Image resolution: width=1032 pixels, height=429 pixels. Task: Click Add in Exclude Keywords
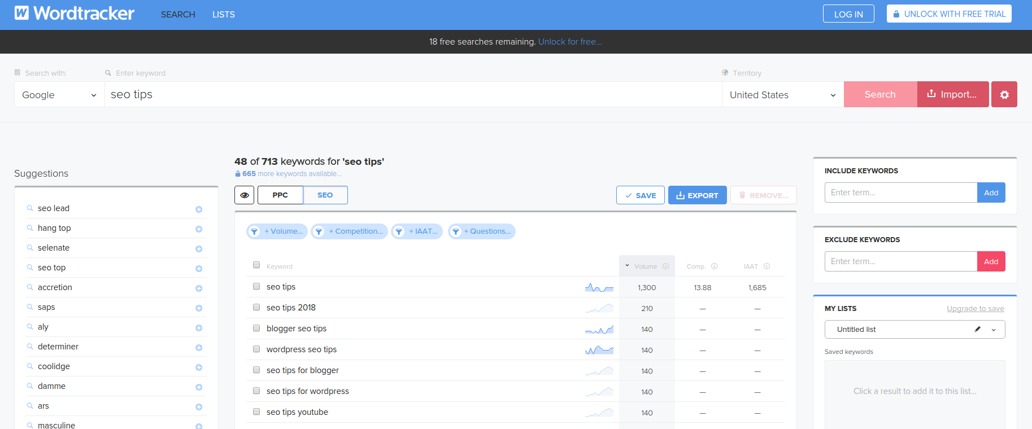pyautogui.click(x=991, y=261)
